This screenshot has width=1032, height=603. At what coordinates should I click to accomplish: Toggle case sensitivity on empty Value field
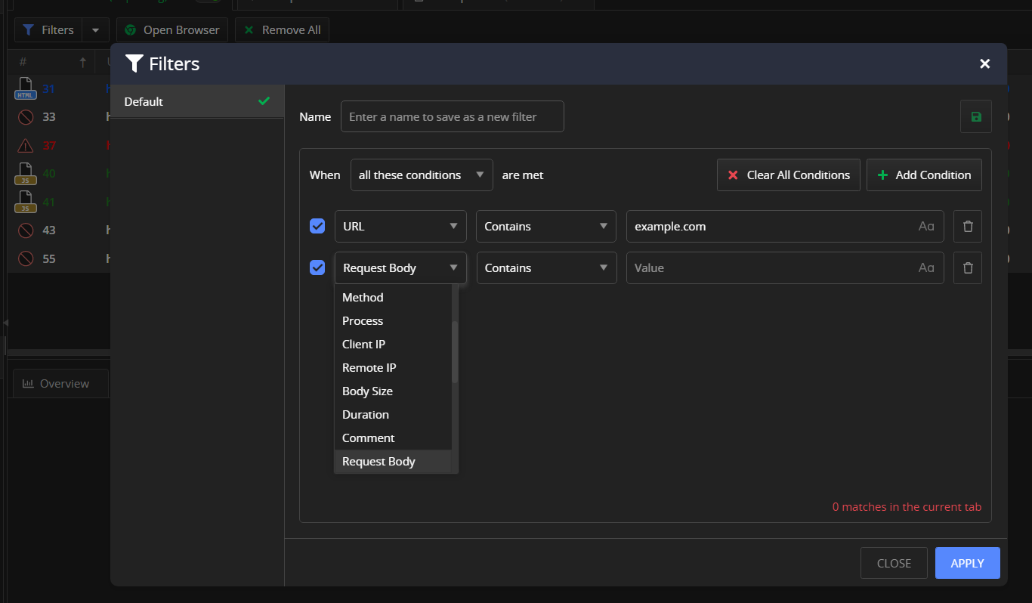(926, 267)
